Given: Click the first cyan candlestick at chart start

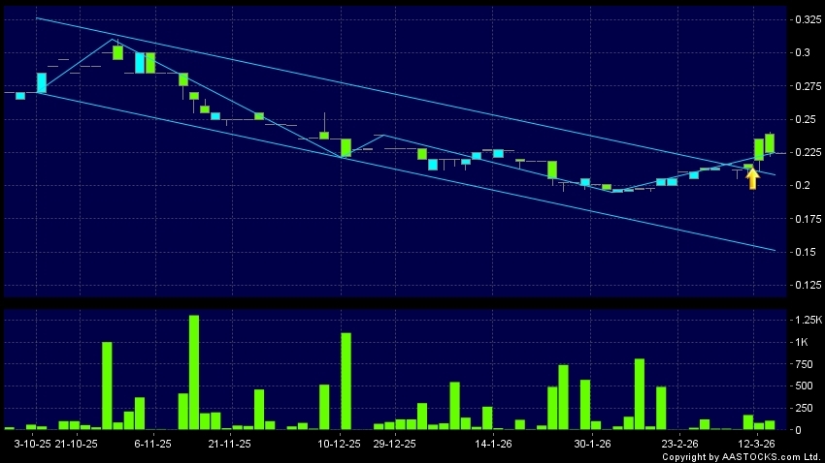Looking at the screenshot, I should 19,95.
